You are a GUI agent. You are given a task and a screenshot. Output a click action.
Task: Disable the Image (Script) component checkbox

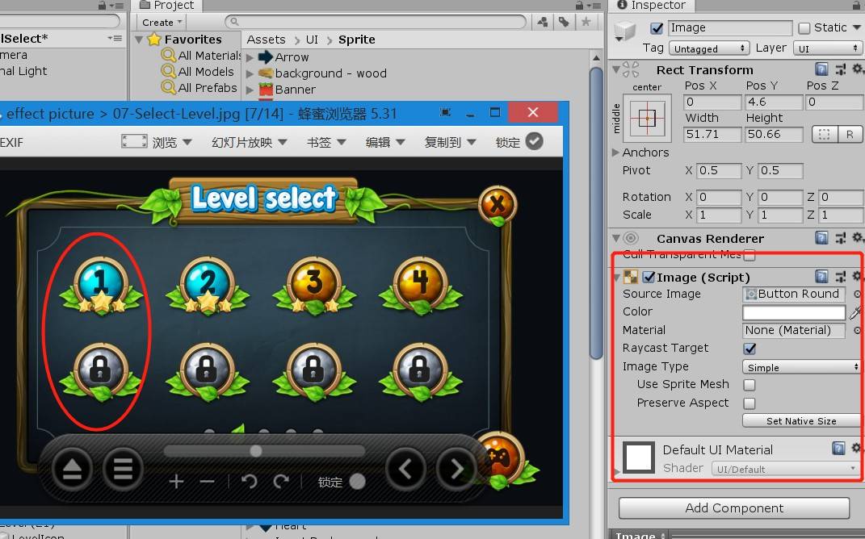(x=649, y=277)
